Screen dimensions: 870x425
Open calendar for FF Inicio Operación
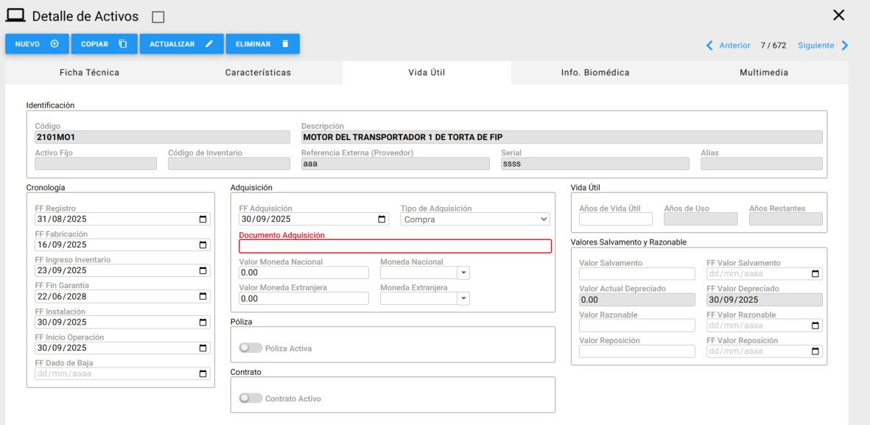(x=203, y=348)
